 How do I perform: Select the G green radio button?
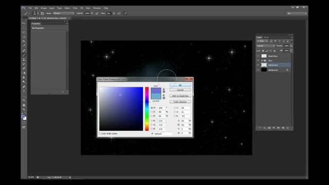pyautogui.click(x=152, y=125)
